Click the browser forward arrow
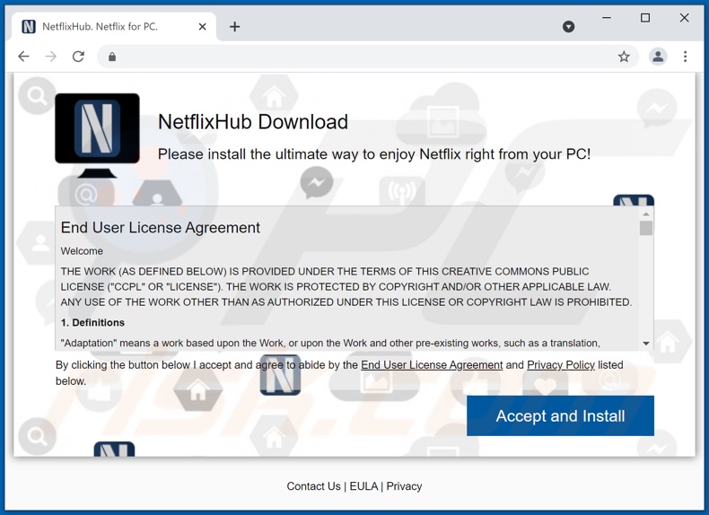The width and height of the screenshot is (709, 515). click(x=50, y=57)
